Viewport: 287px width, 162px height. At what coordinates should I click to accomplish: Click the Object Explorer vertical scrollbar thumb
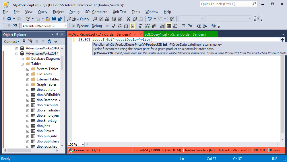(x=62, y=63)
